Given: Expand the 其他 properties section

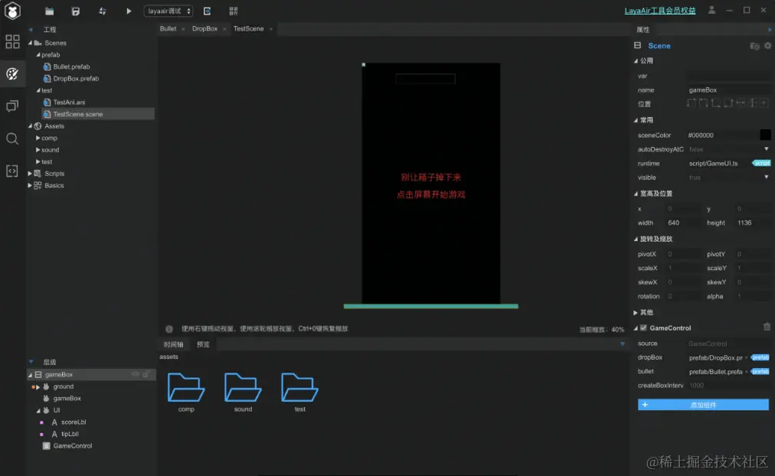Looking at the screenshot, I should click(x=636, y=312).
